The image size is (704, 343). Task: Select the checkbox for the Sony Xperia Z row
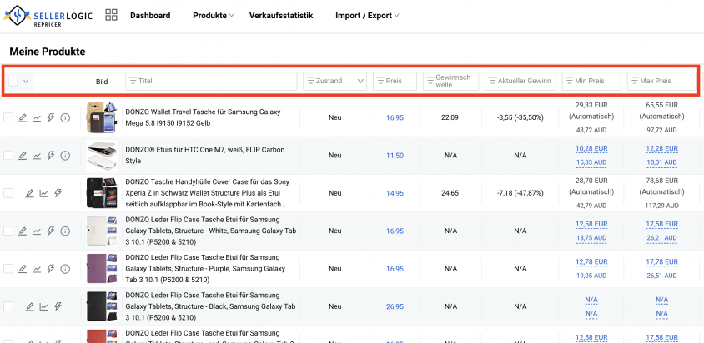8,193
